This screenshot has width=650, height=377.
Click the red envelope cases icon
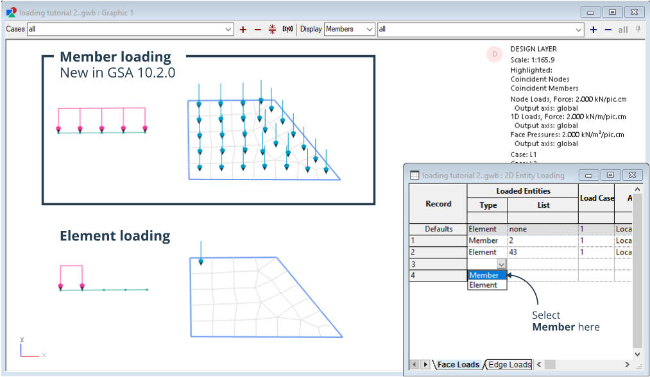click(x=272, y=29)
